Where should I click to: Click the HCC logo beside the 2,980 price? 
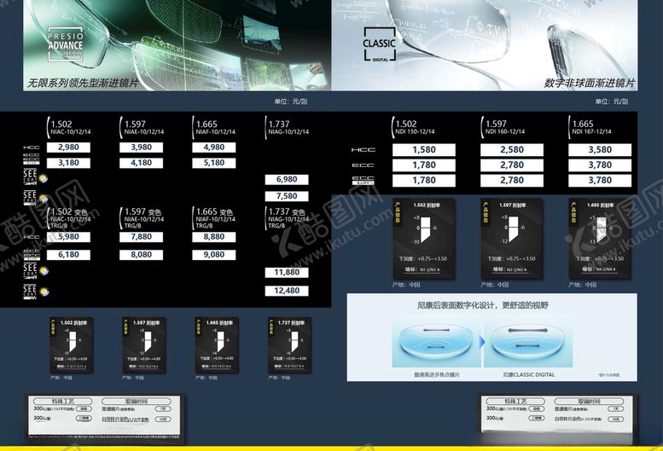point(32,148)
